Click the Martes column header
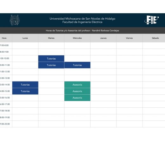Screen dimensions: 165x152 pyautogui.click(x=51, y=38)
